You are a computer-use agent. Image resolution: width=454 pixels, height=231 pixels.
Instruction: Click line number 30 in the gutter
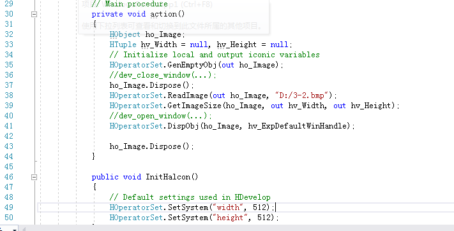click(x=9, y=14)
